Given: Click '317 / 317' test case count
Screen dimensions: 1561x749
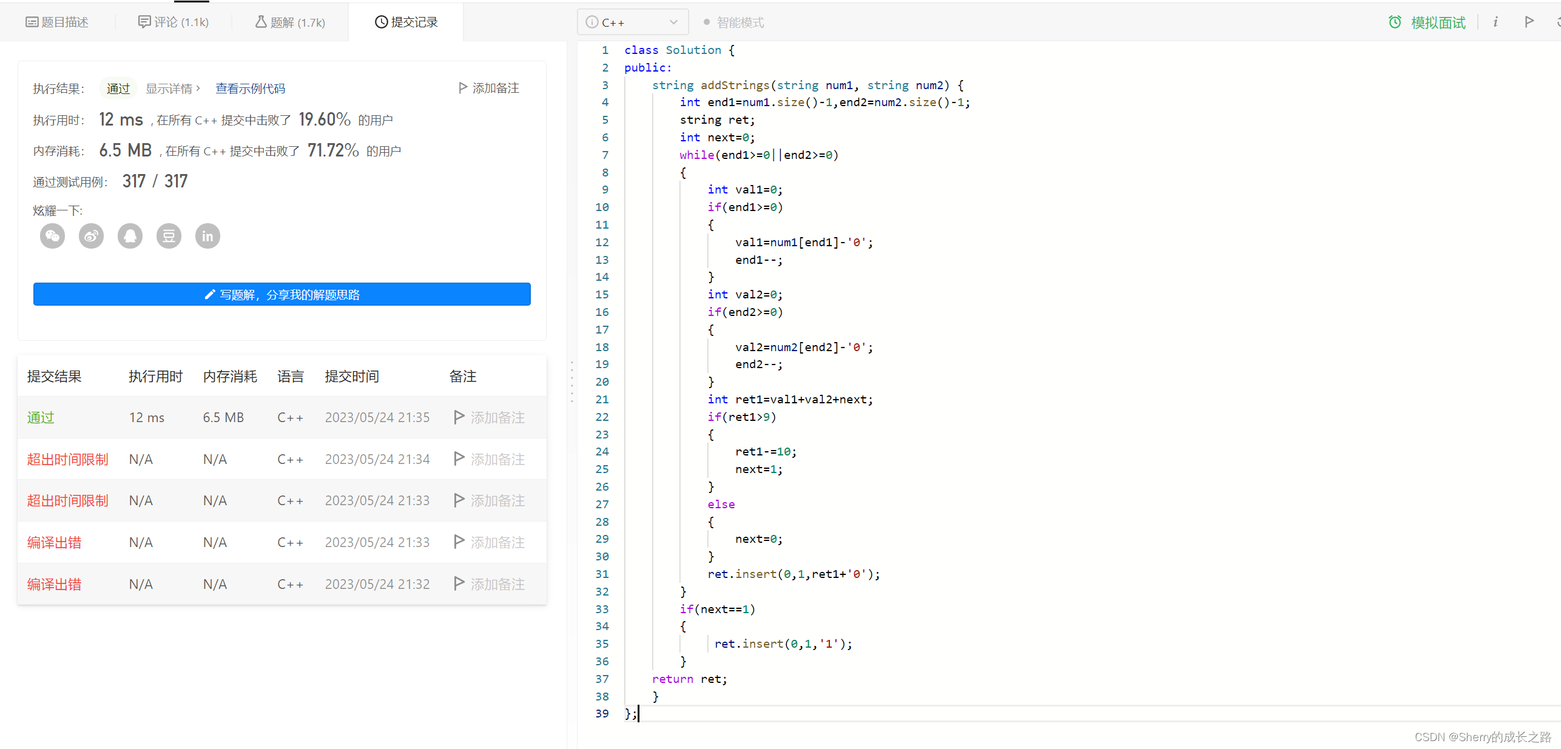Looking at the screenshot, I should pyautogui.click(x=155, y=181).
